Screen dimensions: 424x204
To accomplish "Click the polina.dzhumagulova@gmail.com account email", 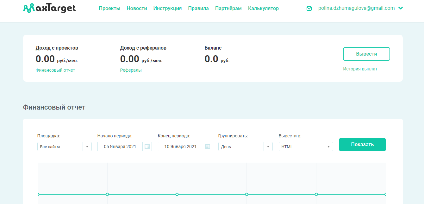I will 357,8.
